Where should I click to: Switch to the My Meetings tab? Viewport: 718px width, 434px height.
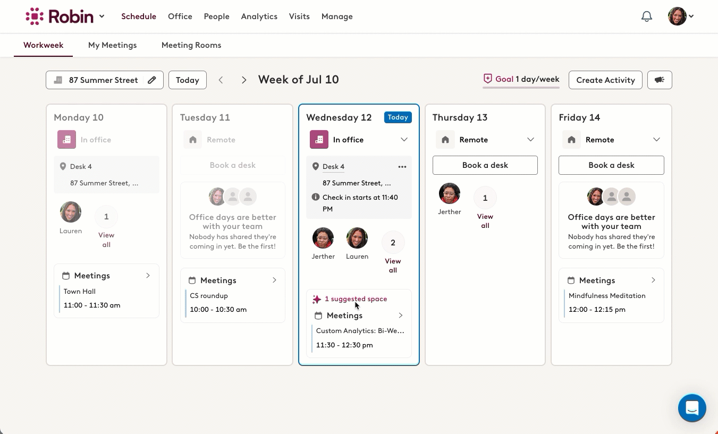point(113,45)
